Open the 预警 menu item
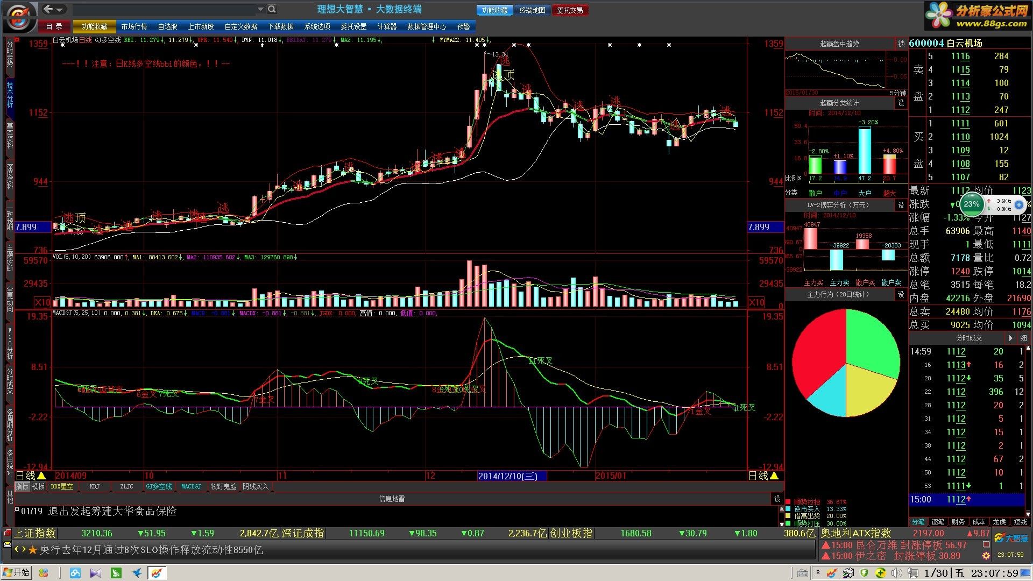The width and height of the screenshot is (1033, 581). click(463, 26)
